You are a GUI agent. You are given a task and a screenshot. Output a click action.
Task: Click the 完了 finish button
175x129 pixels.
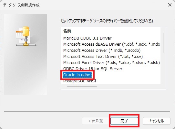click(x=124, y=121)
